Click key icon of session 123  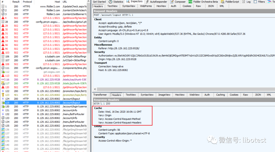point(3,95)
